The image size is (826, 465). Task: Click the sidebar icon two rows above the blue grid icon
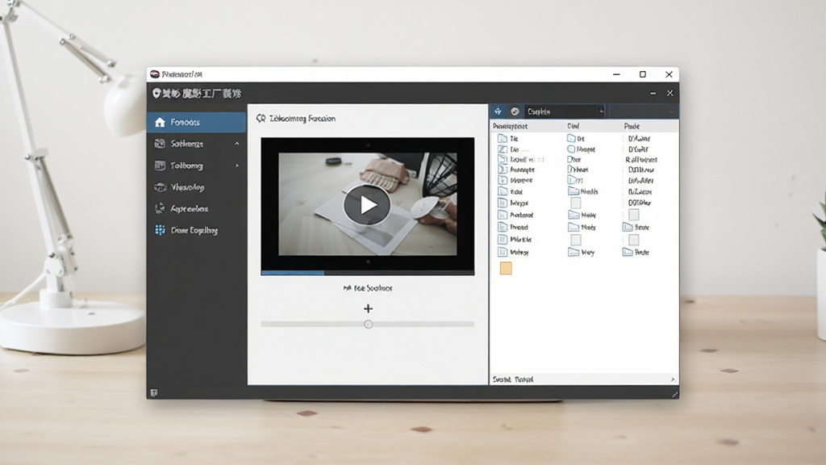tap(160, 187)
